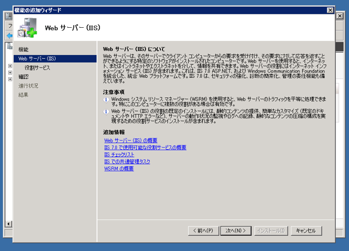
Task: Click the 注意事項 heading
Action: [113, 92]
